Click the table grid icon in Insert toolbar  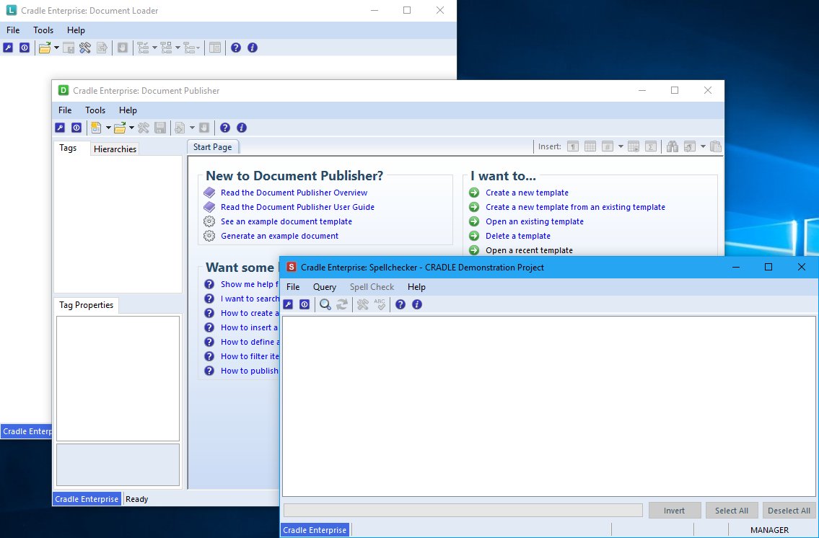tap(590, 146)
